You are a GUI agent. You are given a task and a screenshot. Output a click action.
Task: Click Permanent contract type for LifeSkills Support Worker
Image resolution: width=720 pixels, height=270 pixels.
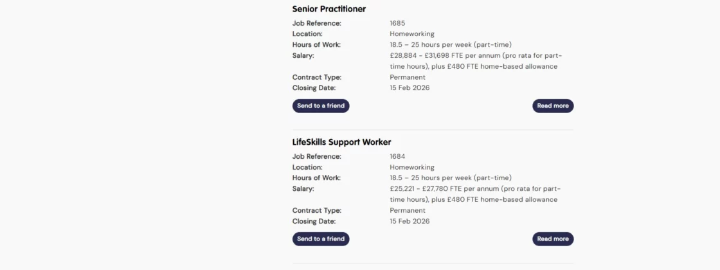pos(408,211)
